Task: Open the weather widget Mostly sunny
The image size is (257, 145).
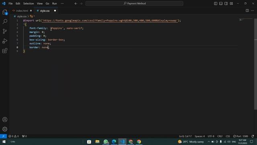Action: [x=191, y=141]
